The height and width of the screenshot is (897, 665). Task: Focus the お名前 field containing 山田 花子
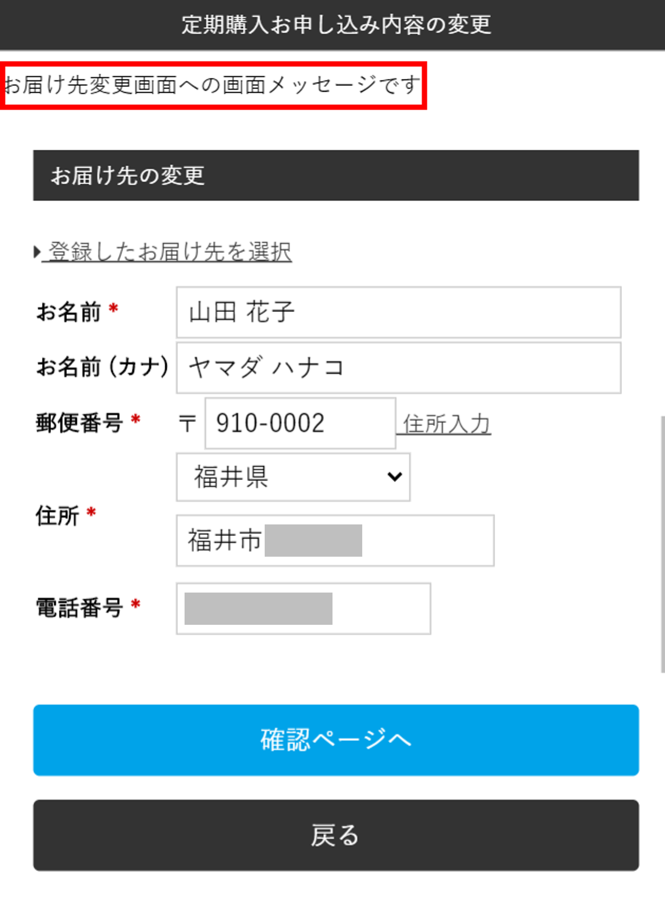click(398, 312)
